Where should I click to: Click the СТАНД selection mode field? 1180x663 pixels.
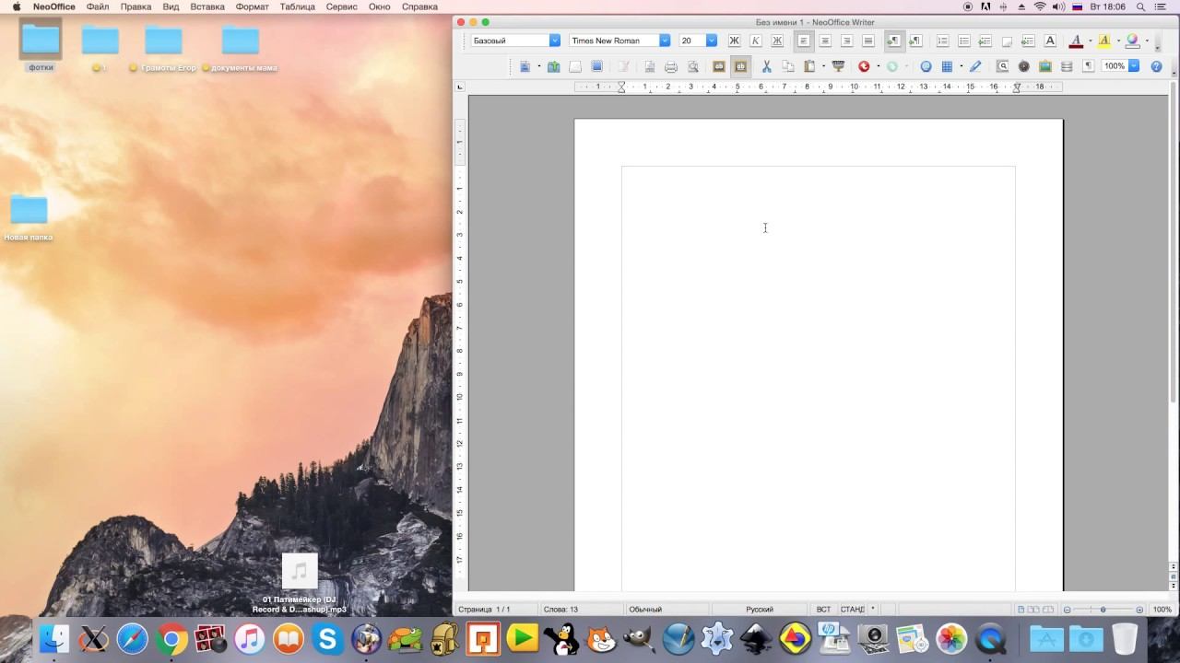point(852,610)
